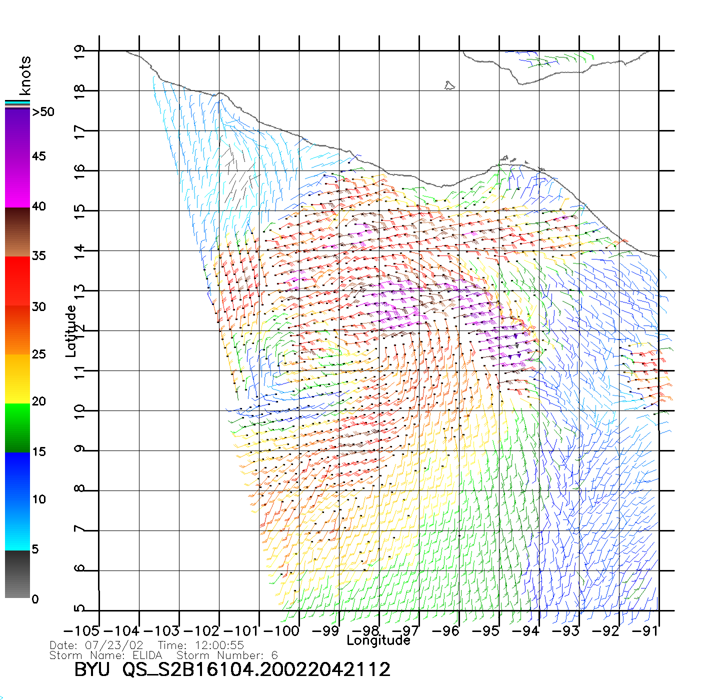The width and height of the screenshot is (710, 700).
Task: Click the gray 0–5 knots legend band
Action: tap(17, 574)
